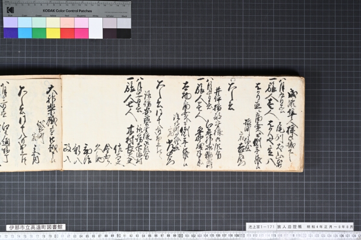Click the saturated magenta color patch
This screenshot has width=361, height=240.
[82, 33]
